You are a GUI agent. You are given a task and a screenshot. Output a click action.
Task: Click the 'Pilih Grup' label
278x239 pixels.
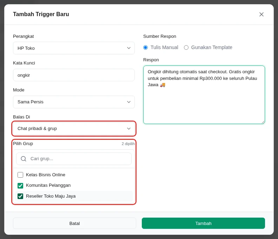point(23,144)
